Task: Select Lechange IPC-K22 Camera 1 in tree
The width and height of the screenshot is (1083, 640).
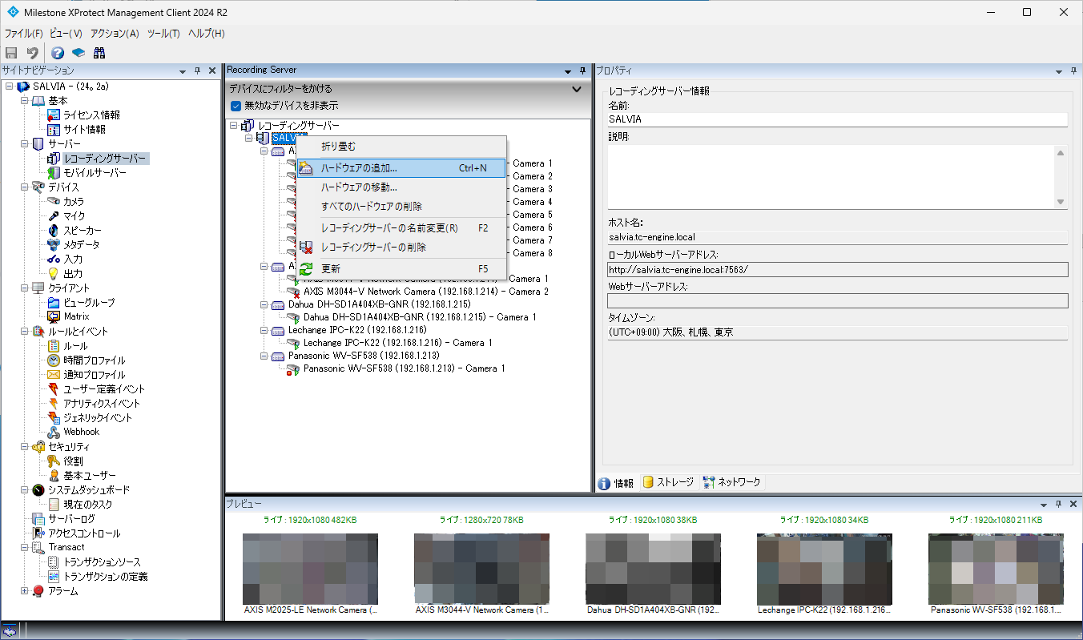Action: point(398,343)
